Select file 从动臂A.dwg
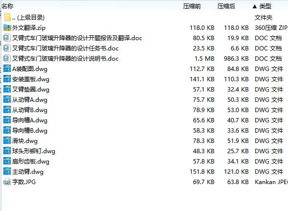The height and width of the screenshot is (211, 288). click(x=30, y=100)
